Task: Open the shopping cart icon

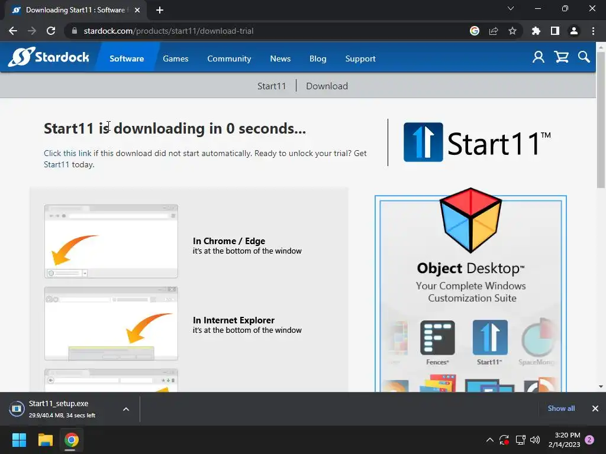Action: 561,57
